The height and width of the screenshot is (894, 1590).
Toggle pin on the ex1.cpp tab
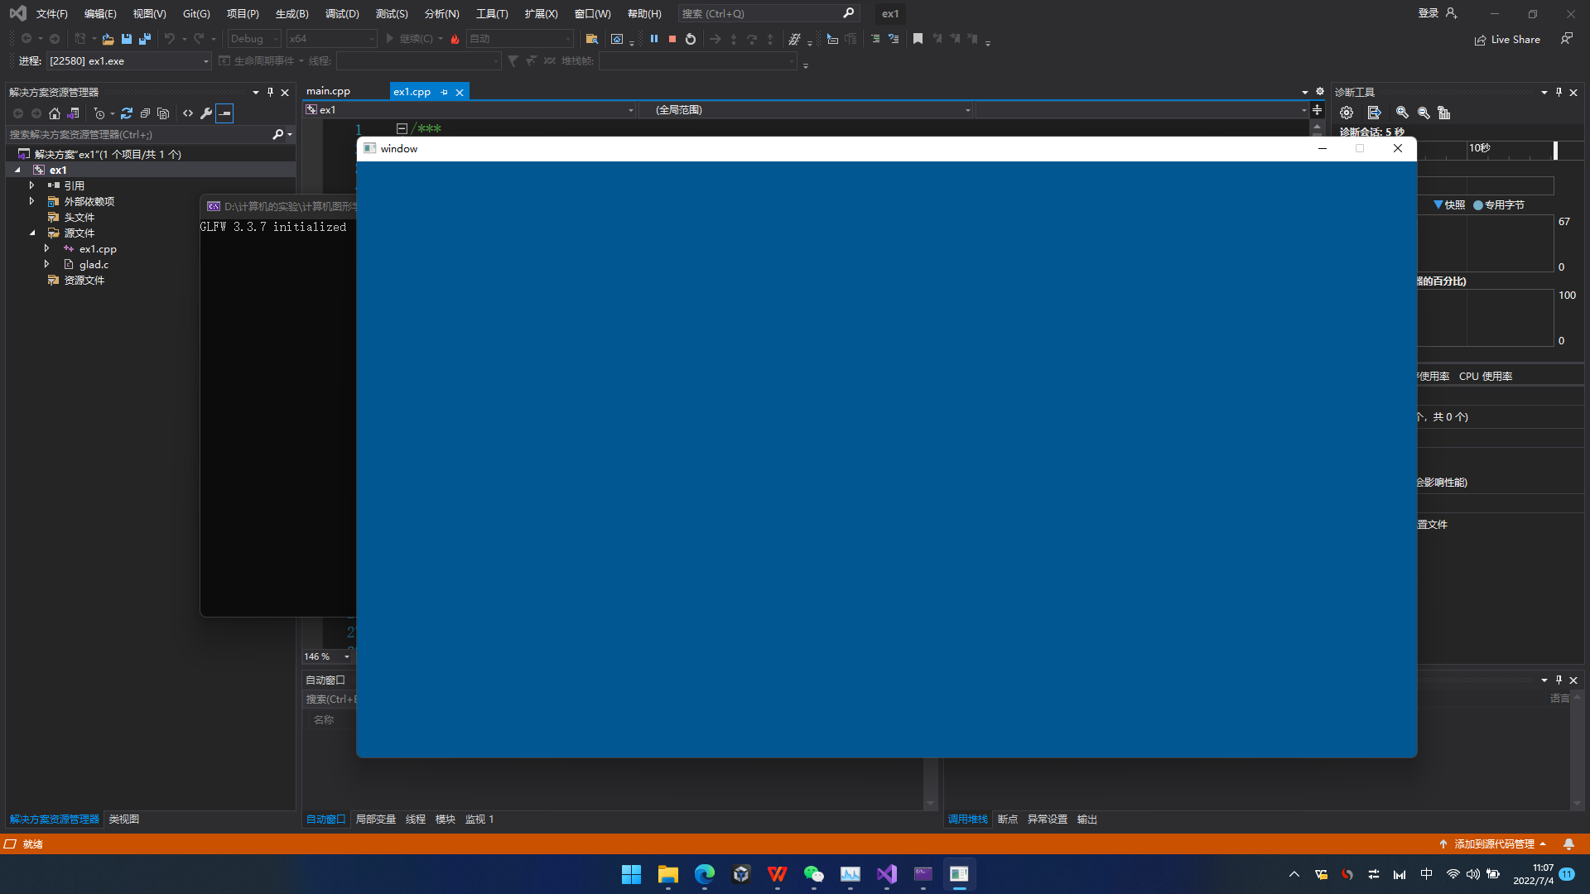[x=445, y=92]
